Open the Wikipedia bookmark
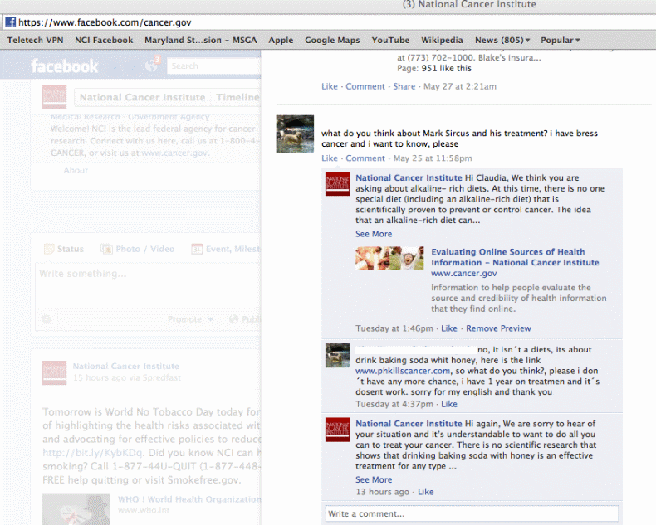 click(x=442, y=40)
